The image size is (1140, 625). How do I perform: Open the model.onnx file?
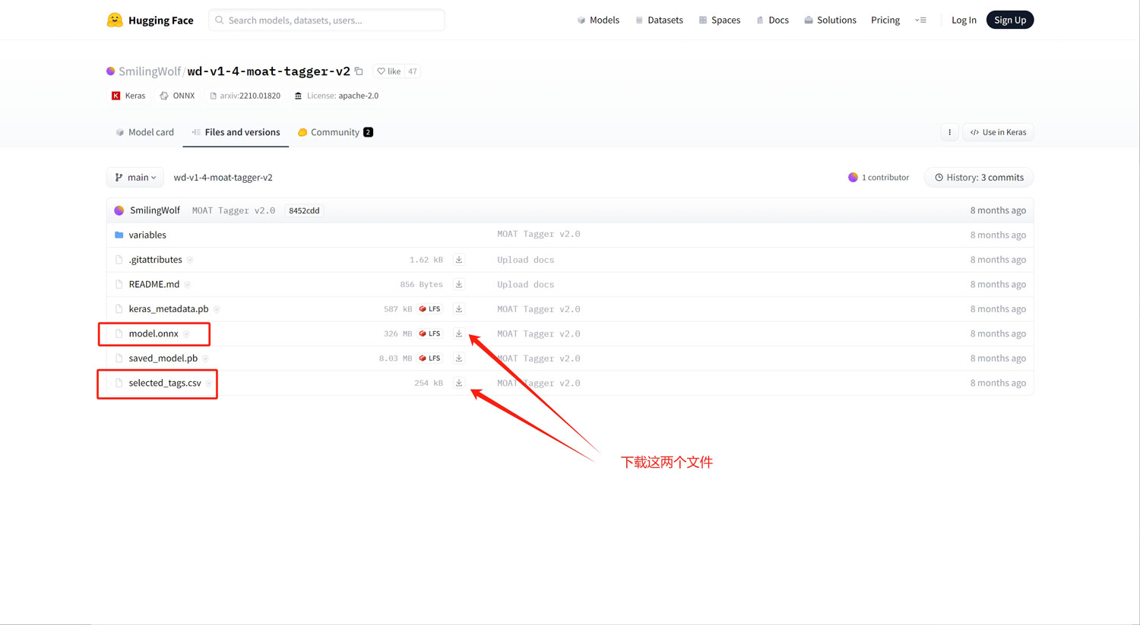click(154, 333)
